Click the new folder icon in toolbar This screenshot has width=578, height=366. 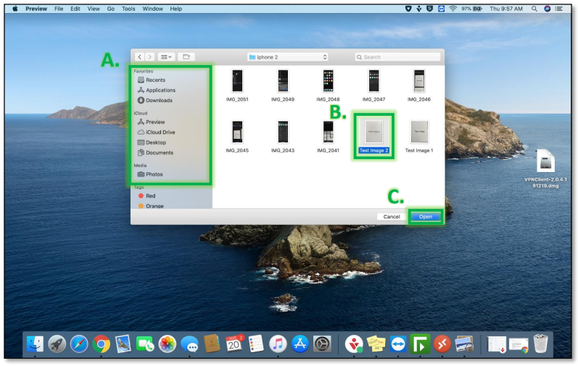186,56
